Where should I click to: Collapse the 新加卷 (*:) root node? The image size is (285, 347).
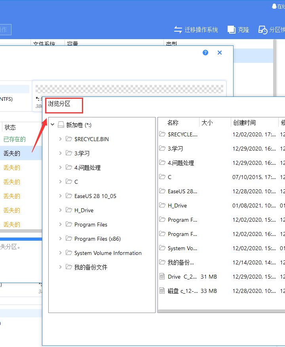[53, 124]
